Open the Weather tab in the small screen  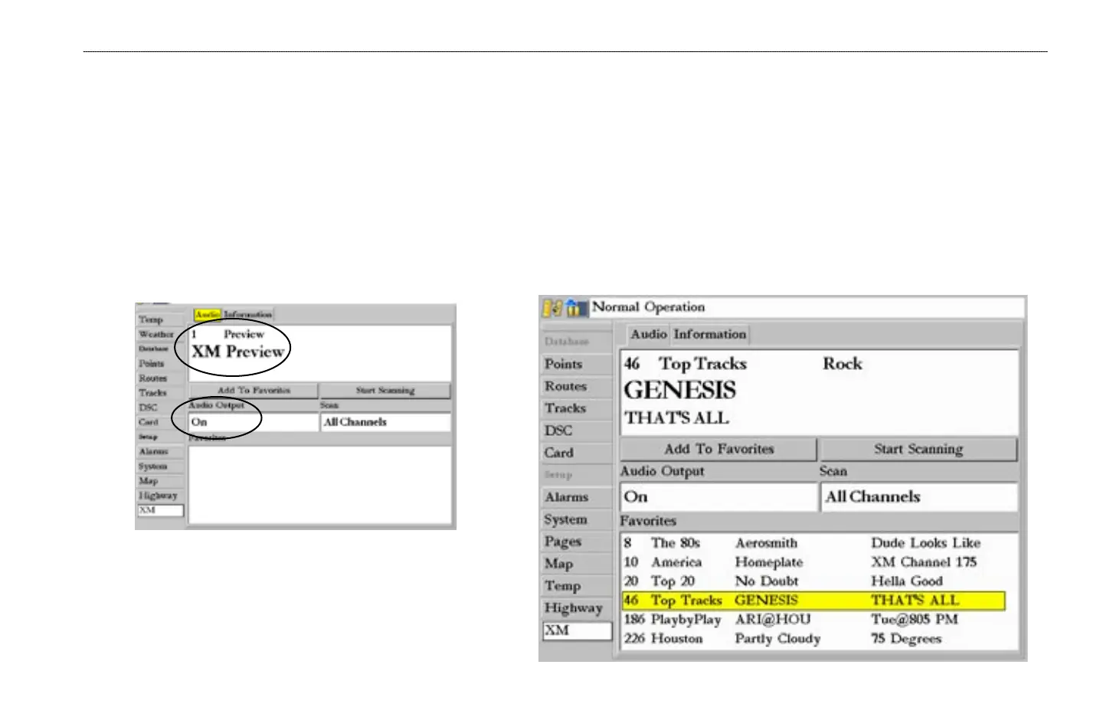pos(160,334)
